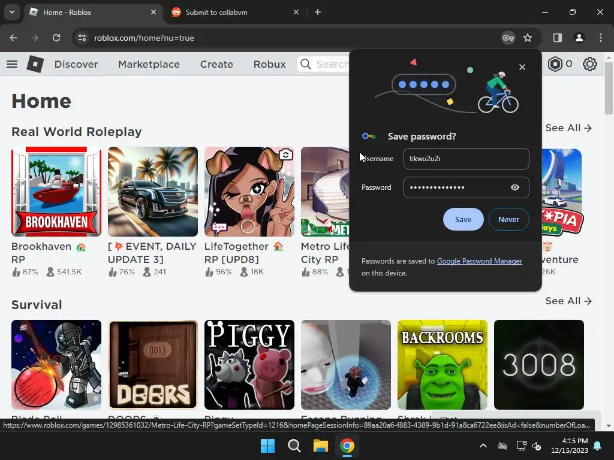Screen dimensions: 614x460
Task: Open the EVENT, DAILY UPDATE 3 car thumbnail
Action: [153, 192]
